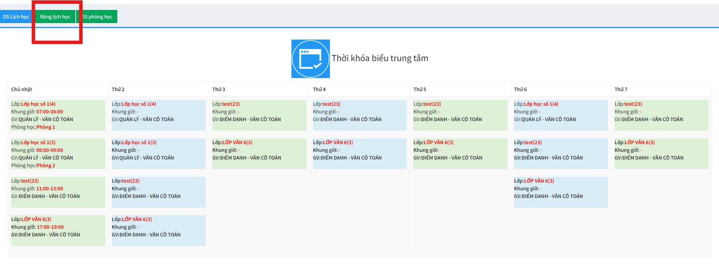Open Lớp học số 1(3) under Thứ 2
Image resolution: width=719 pixels, height=266 pixels.
pyautogui.click(x=139, y=143)
